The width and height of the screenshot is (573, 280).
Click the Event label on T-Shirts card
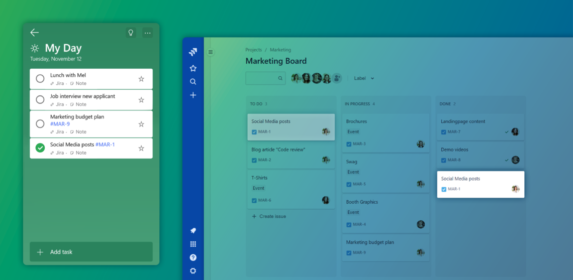[x=258, y=188]
